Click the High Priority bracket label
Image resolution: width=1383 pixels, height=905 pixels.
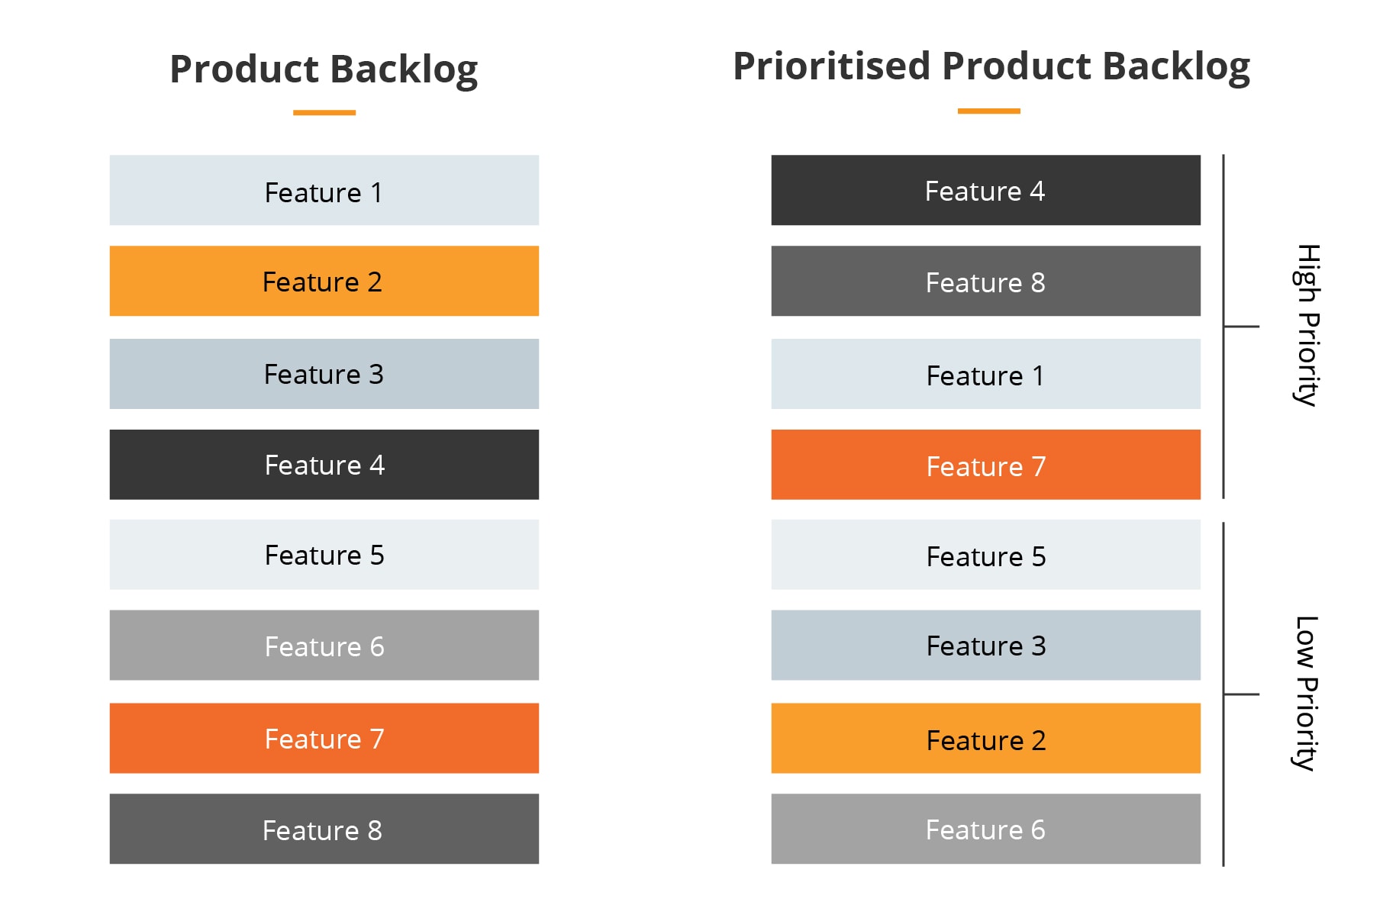click(1307, 326)
